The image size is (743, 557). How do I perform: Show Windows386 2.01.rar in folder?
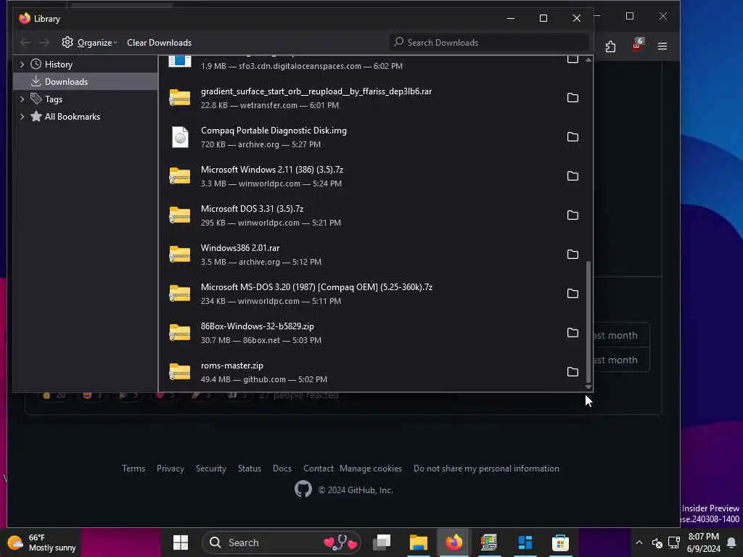tap(572, 255)
